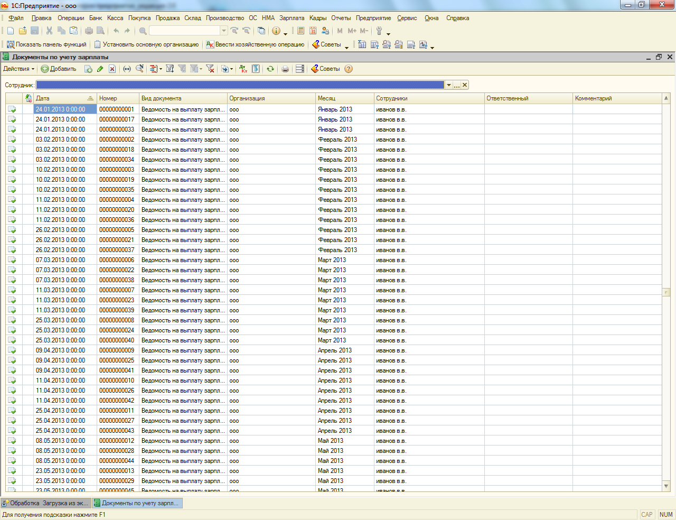
Task: Click the Windows list icon in main toolbar
Action: pos(261,31)
